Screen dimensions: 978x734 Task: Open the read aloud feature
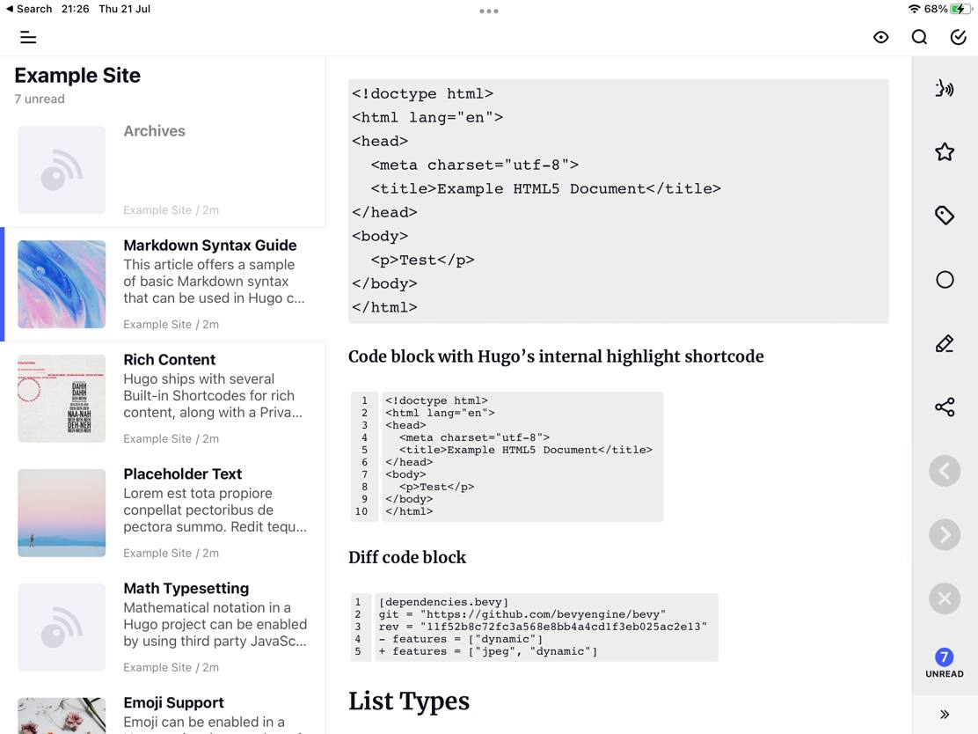pyautogui.click(x=945, y=88)
